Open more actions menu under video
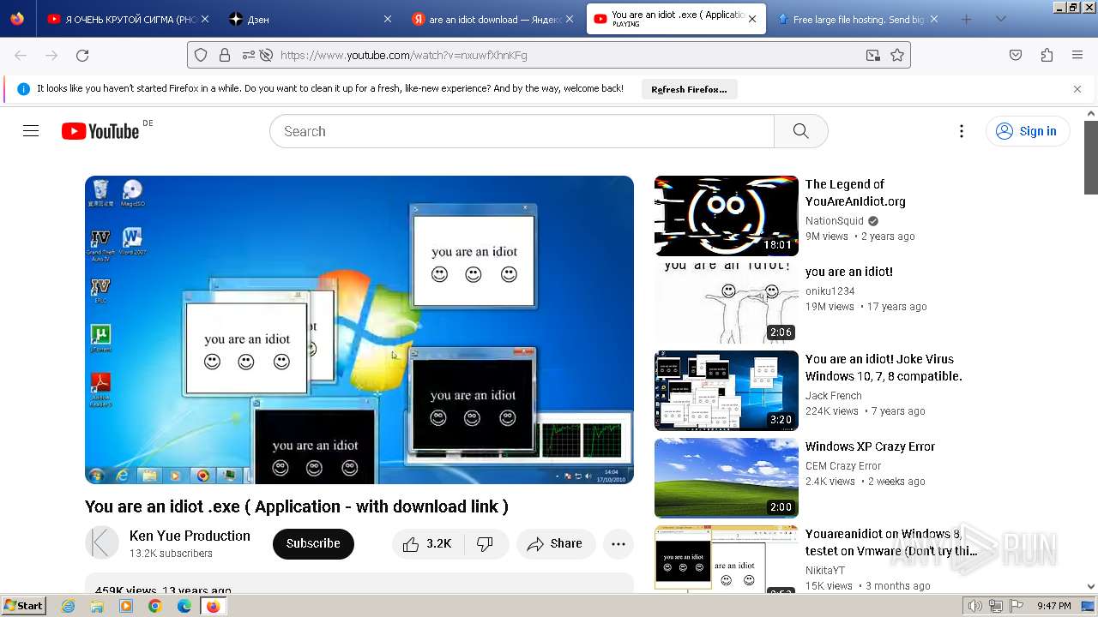Screen dimensions: 1098x617 click(x=618, y=544)
